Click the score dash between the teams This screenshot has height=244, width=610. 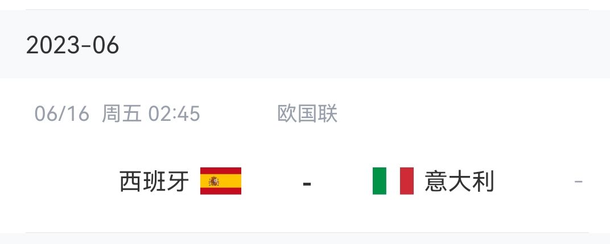[307, 183]
